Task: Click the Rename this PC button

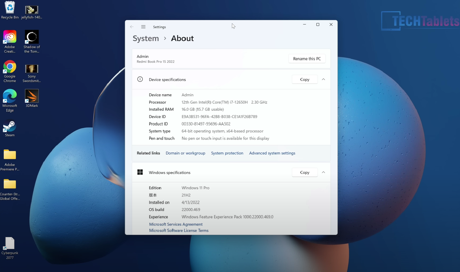Action: pyautogui.click(x=307, y=59)
